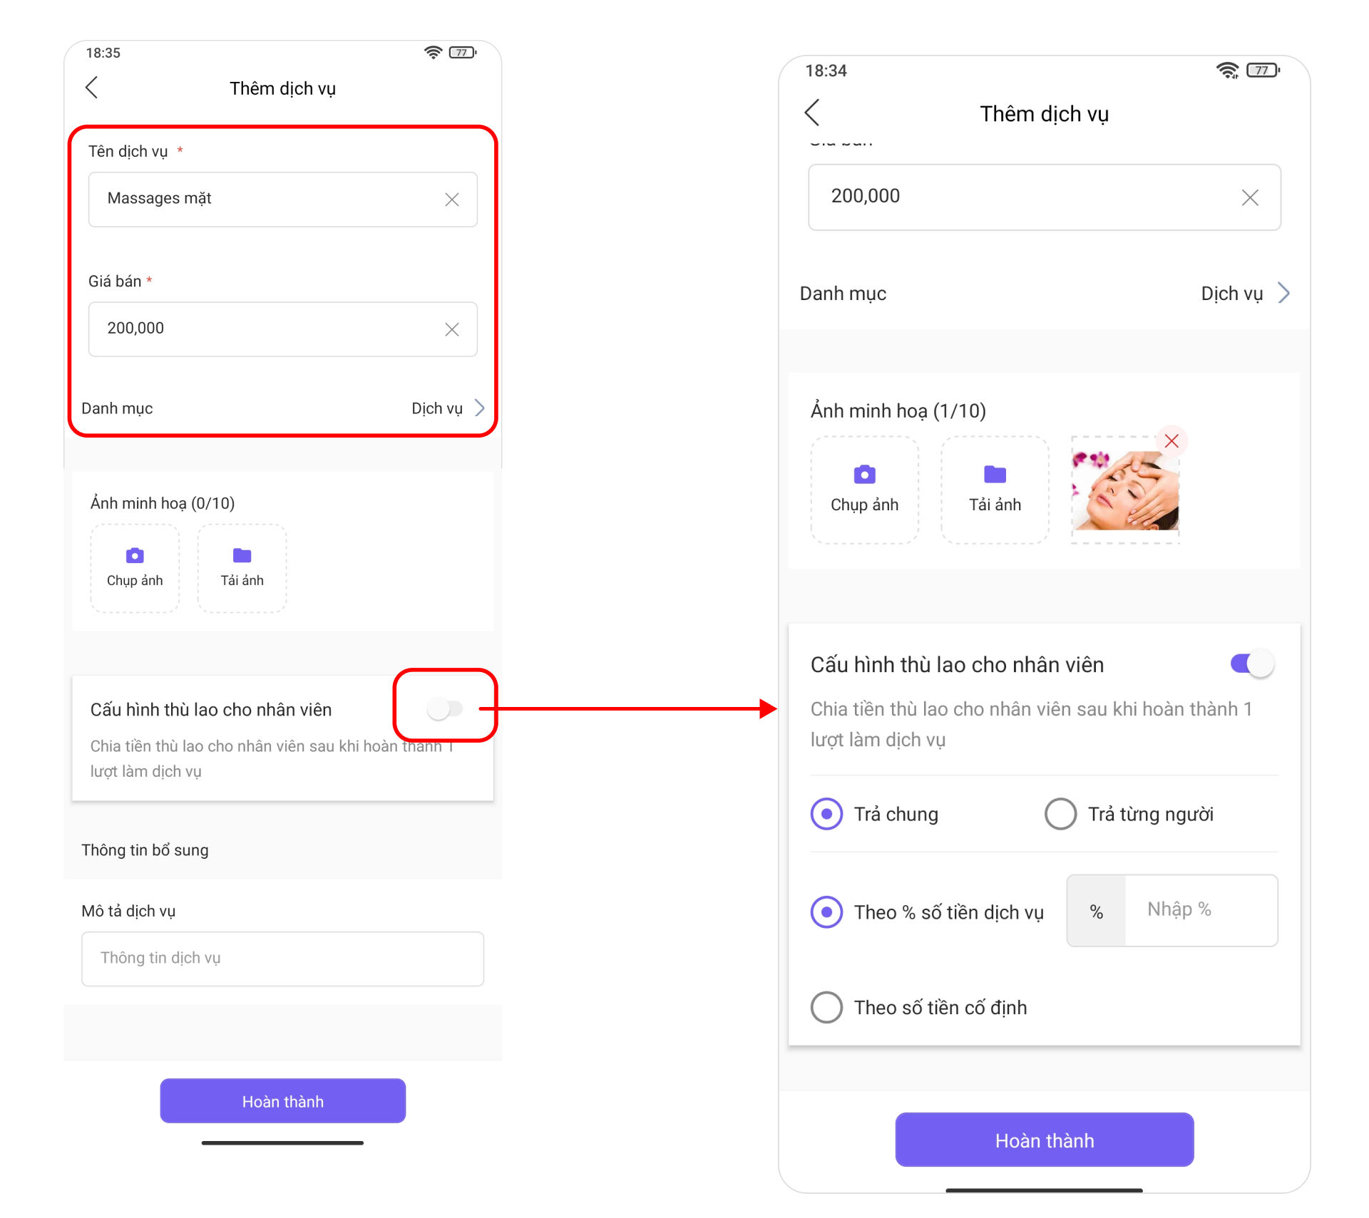This screenshot has height=1218, width=1369.
Task: Focus the Nhập % percentage input field
Action: tap(1201, 910)
